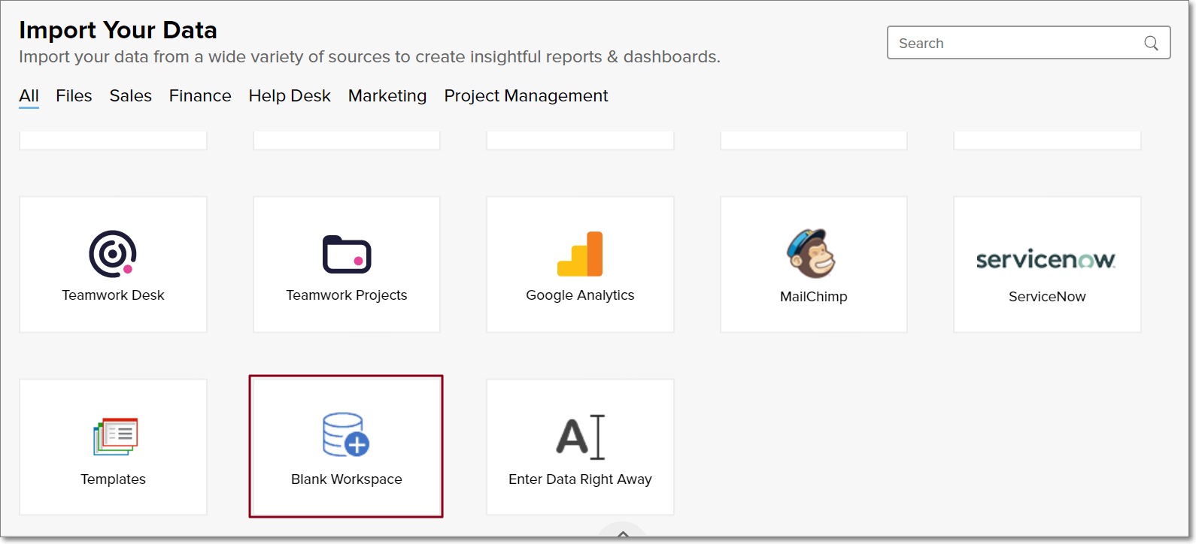Screen dimensions: 1196x544
Task: Select the All tab
Action: [29, 96]
